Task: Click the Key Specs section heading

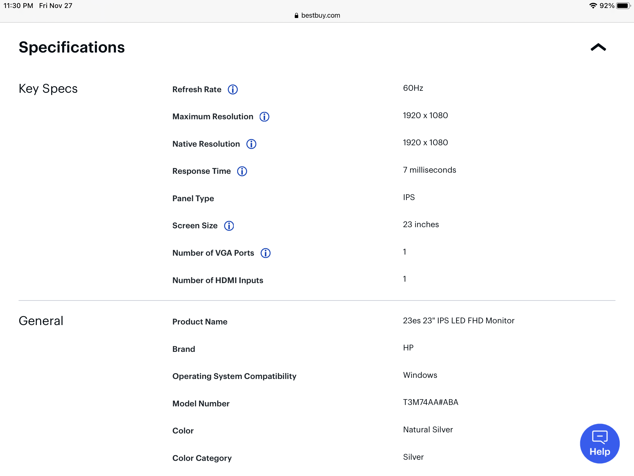Action: 48,89
